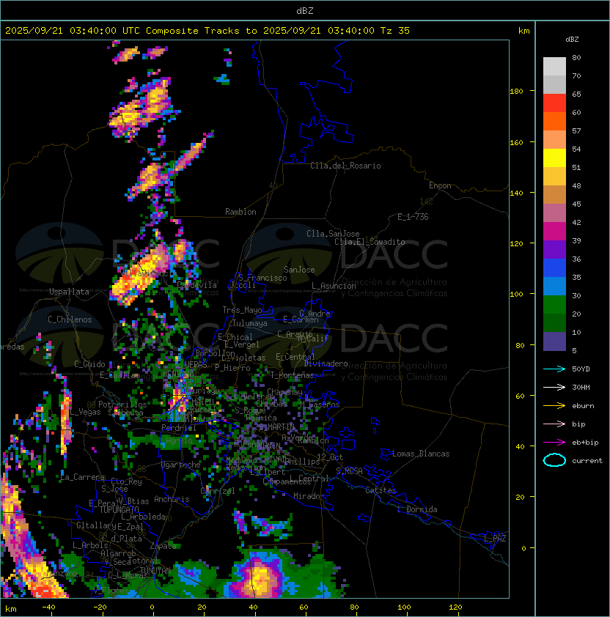
Task: Pick the royal blue swatch between 36 and 35
Action: click(x=554, y=268)
